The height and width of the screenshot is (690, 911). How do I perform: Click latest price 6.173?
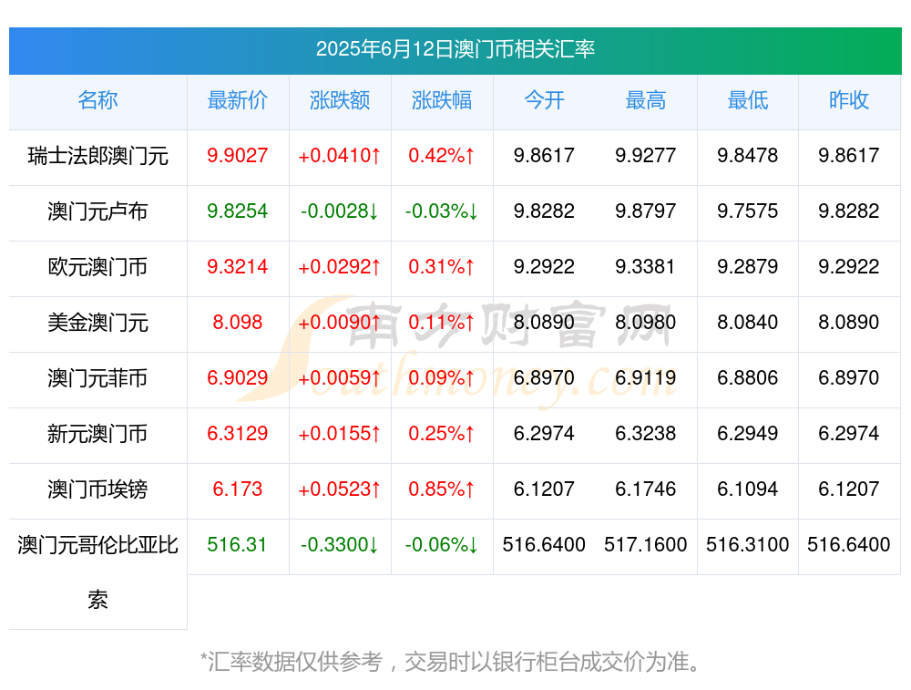[238, 489]
